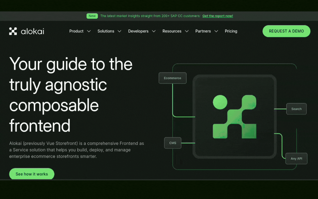Click the New badge in banner
Screen dimensions: 318x199
92,16
